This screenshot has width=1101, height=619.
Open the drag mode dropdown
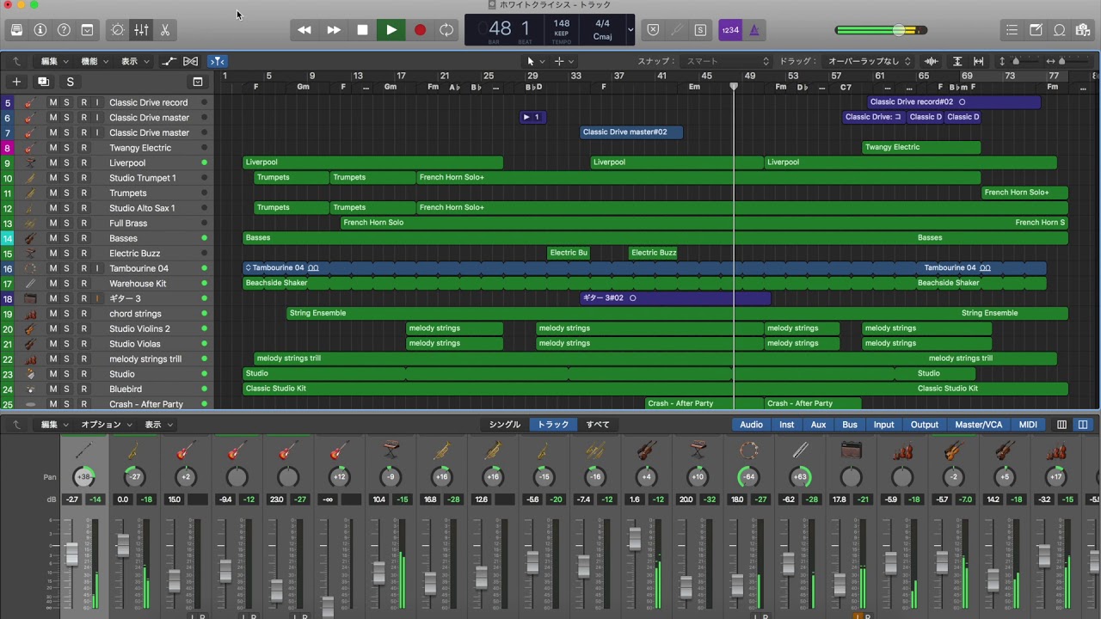869,61
